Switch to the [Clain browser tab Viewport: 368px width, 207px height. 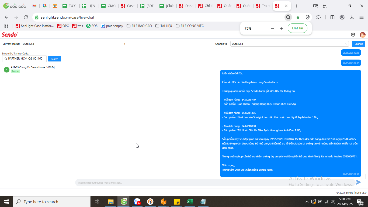point(166,6)
